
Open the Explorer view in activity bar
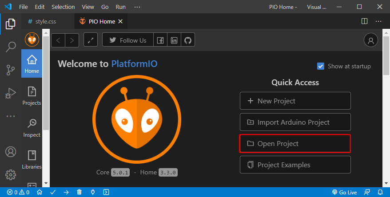coord(11,24)
